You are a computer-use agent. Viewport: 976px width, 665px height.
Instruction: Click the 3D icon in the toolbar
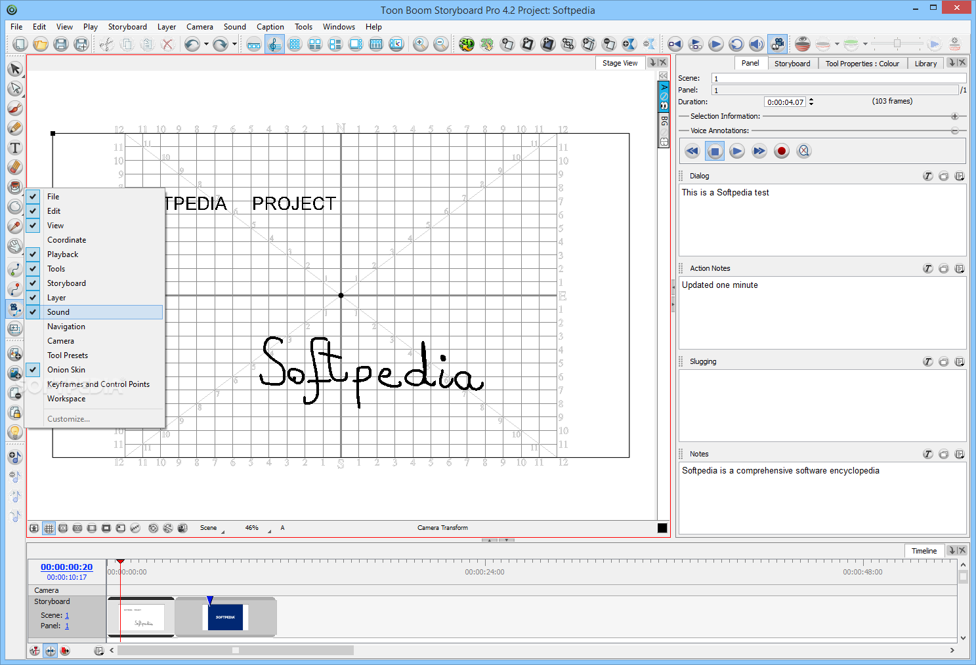(467, 44)
